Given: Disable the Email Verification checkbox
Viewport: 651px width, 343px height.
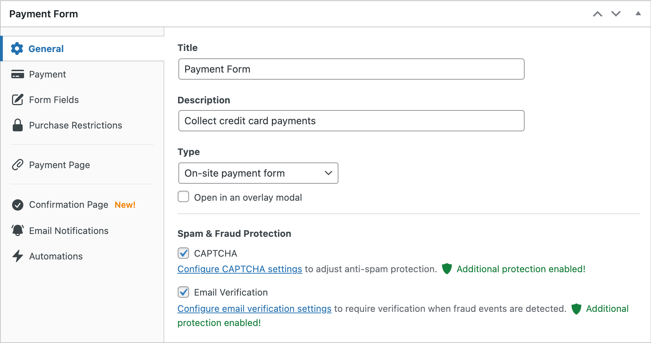Looking at the screenshot, I should click(183, 292).
